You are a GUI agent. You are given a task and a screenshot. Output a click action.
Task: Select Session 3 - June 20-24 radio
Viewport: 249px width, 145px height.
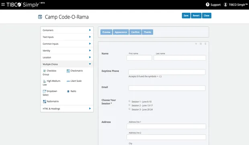[x=129, y=109]
